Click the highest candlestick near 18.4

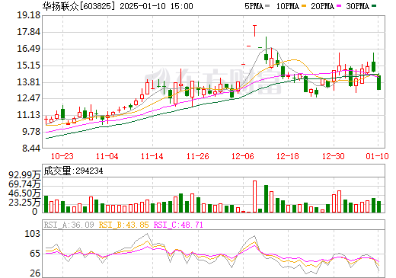coord(254,30)
